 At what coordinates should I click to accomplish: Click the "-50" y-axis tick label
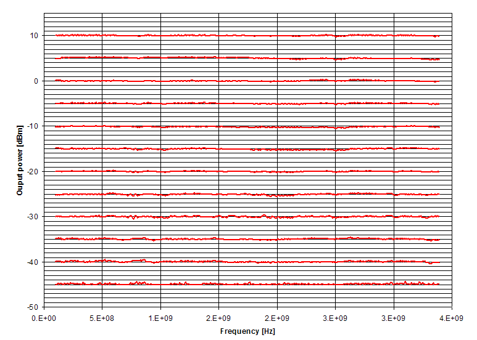[x=32, y=307]
